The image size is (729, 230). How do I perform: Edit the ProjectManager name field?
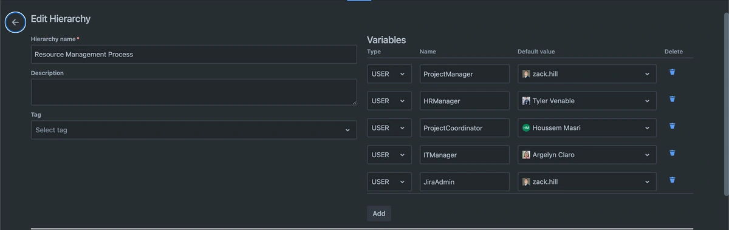click(x=465, y=74)
